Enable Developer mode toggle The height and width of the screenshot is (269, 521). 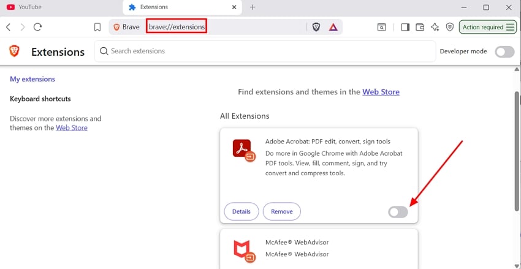coord(504,51)
